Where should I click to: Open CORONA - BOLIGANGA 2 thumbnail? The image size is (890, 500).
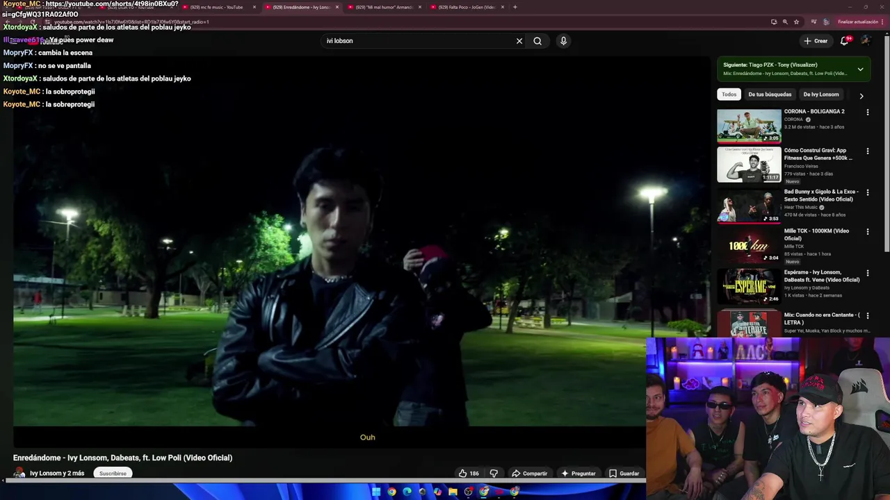pos(749,126)
